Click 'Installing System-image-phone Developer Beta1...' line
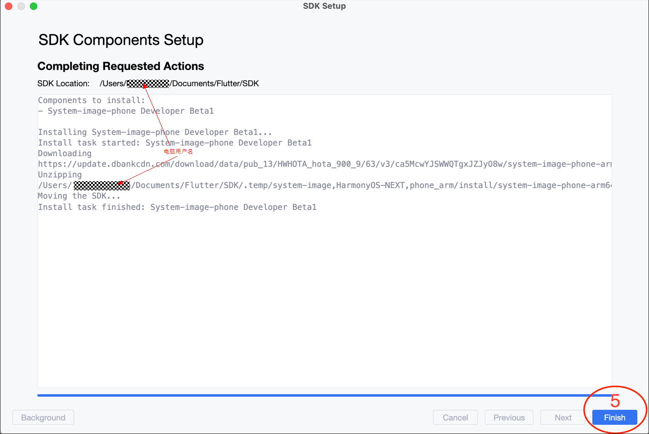This screenshot has width=649, height=434. [155, 132]
